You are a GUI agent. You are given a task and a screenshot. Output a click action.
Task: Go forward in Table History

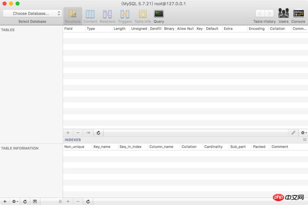click(x=269, y=13)
